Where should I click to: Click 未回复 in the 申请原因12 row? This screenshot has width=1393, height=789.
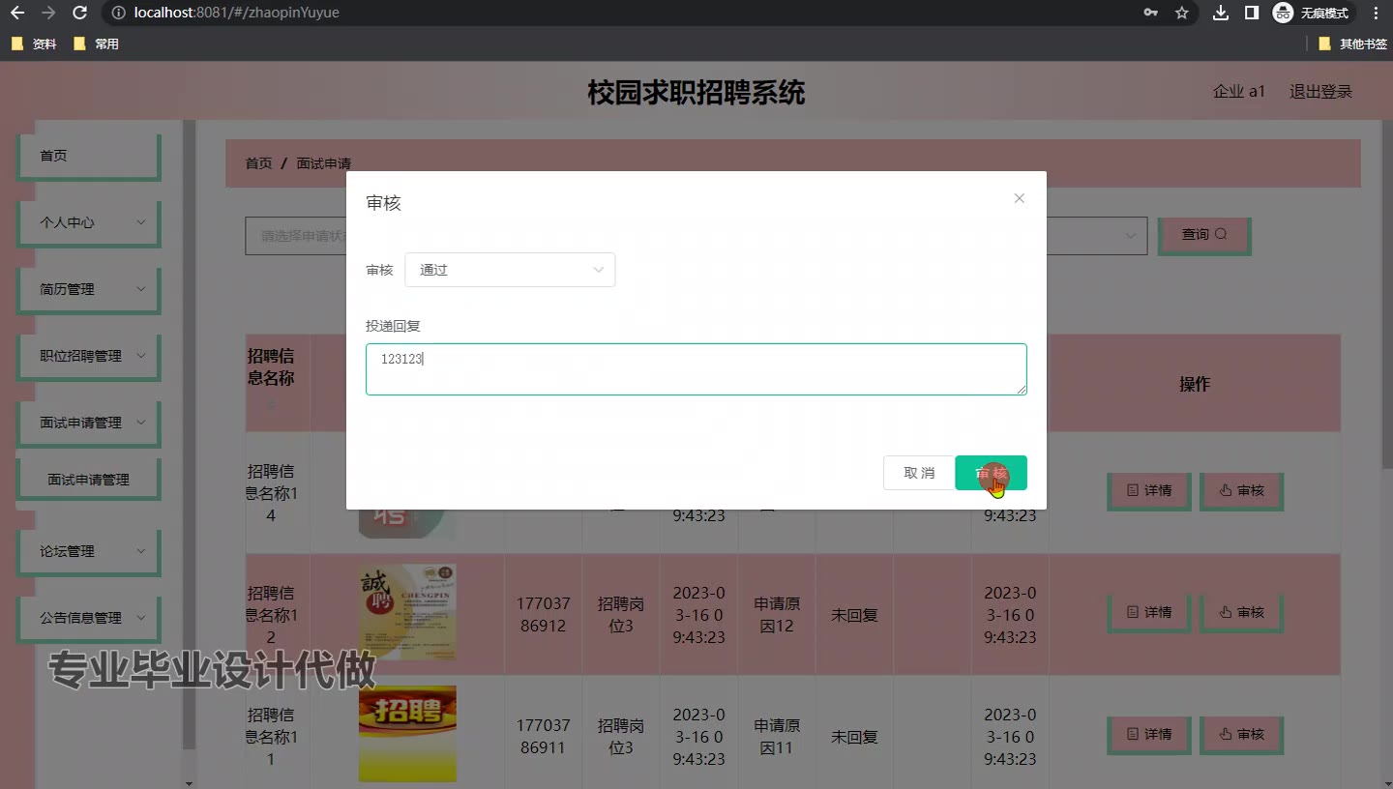(854, 615)
